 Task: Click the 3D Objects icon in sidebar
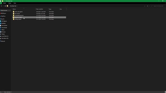1,21
